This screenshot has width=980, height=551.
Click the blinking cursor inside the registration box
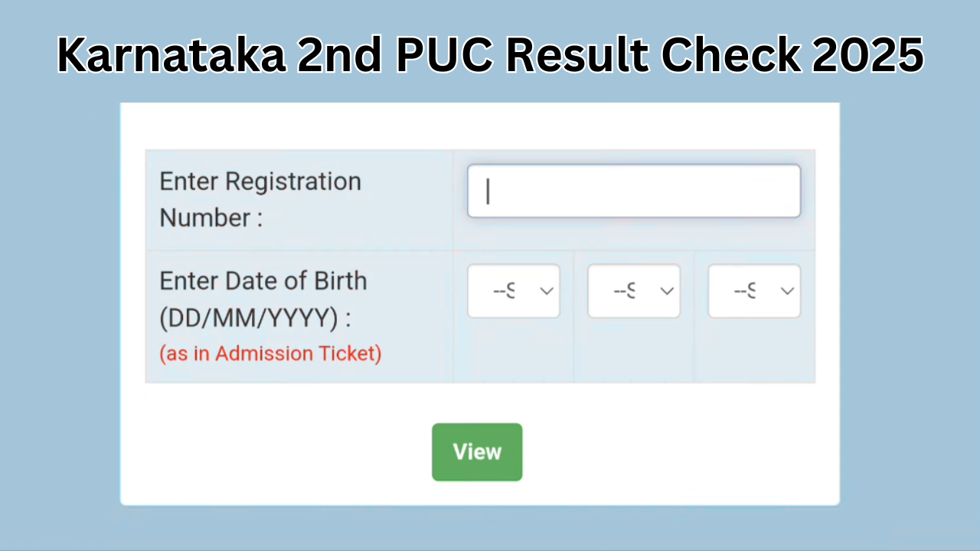click(488, 191)
